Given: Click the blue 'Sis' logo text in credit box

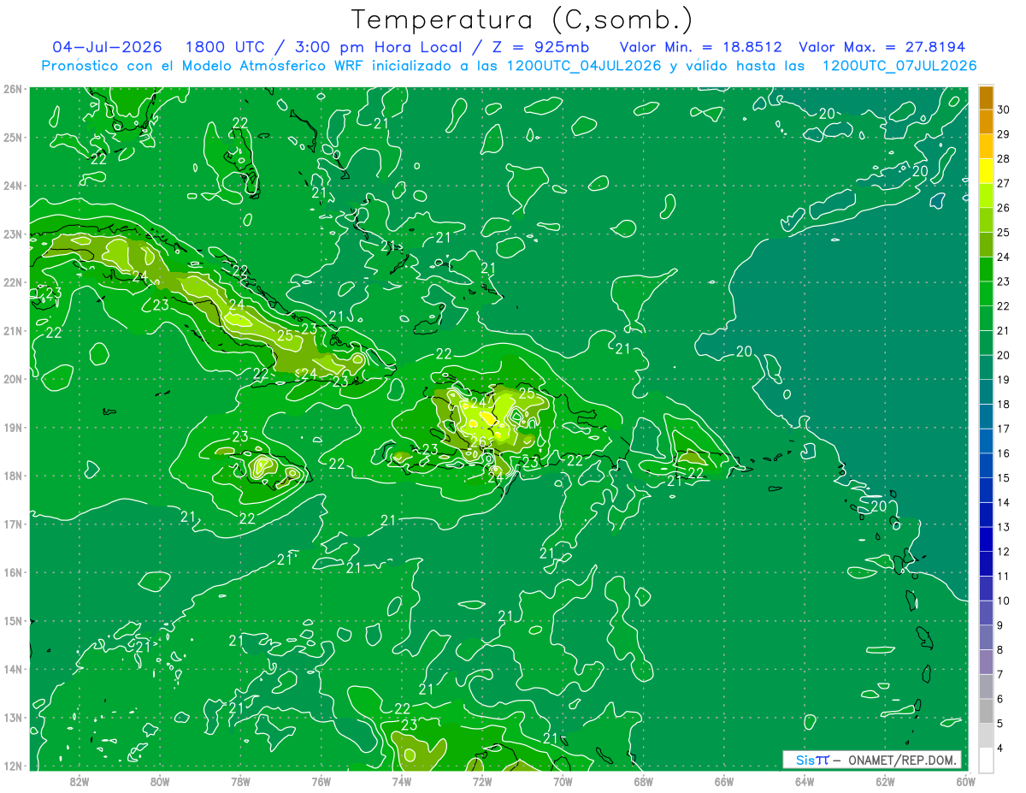Looking at the screenshot, I should [x=805, y=760].
